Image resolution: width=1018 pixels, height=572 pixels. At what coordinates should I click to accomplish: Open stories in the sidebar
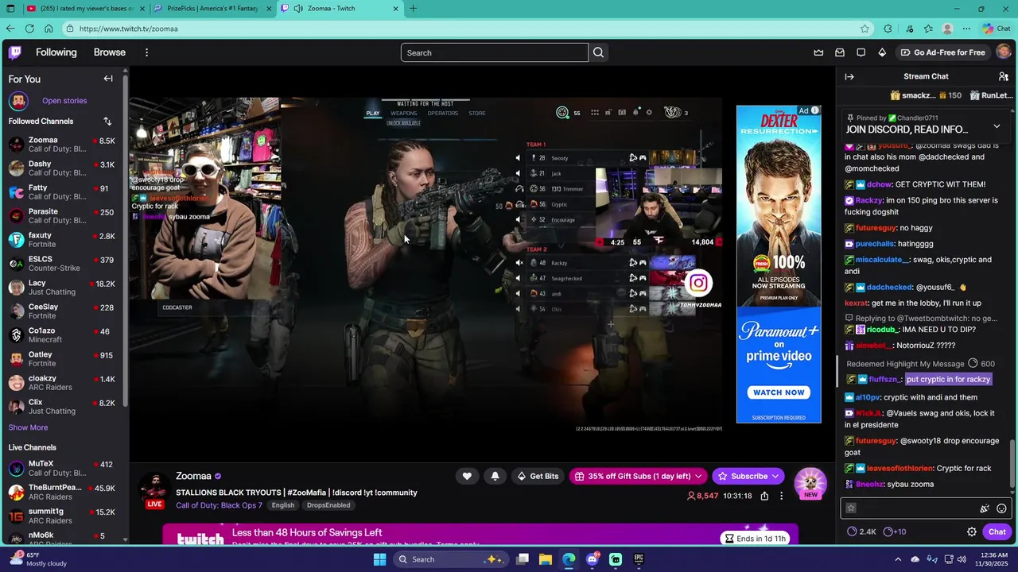64,101
